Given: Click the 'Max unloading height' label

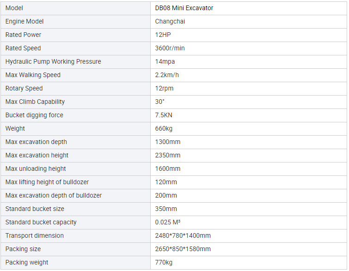Looking at the screenshot, I should coord(36,169).
